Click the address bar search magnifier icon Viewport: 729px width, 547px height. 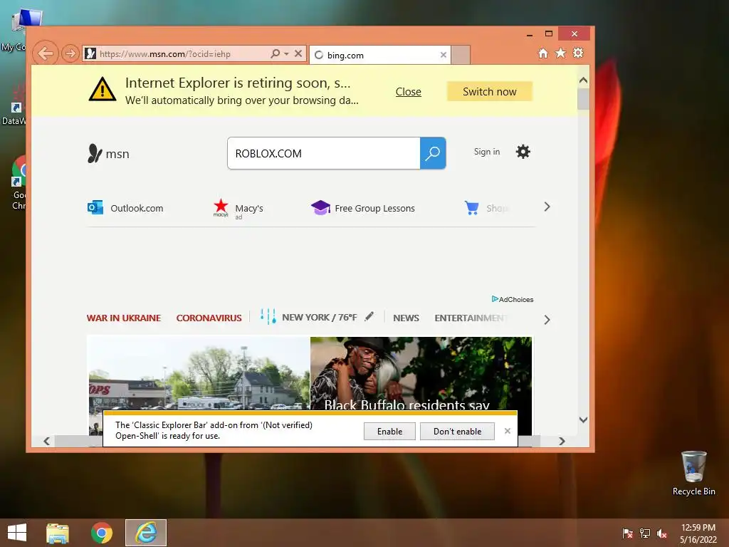pyautogui.click(x=276, y=53)
